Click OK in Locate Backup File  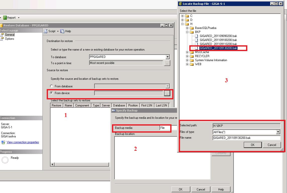(x=253, y=145)
